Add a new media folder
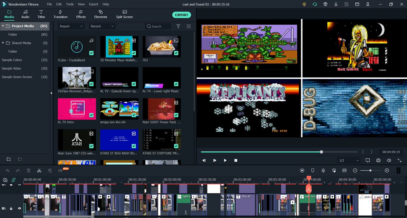The image size is (407, 218). [9, 159]
